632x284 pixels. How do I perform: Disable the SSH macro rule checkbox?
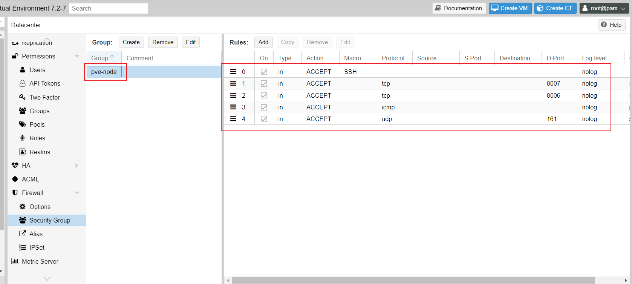tap(264, 72)
